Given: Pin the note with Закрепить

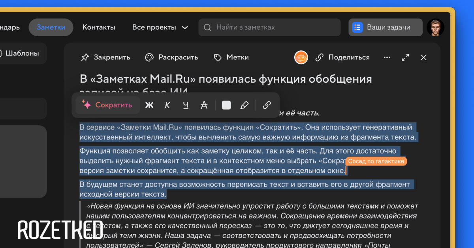Looking at the screenshot, I should (105, 57).
